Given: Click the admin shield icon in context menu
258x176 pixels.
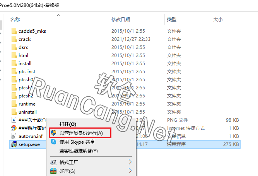Looking at the screenshot, I should pyautogui.click(x=53, y=133).
